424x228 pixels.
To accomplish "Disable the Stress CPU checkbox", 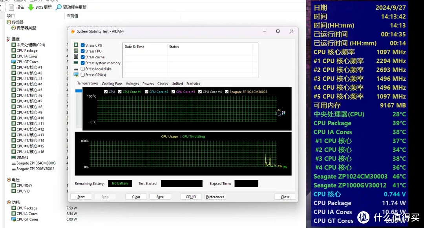I will coord(83,45).
